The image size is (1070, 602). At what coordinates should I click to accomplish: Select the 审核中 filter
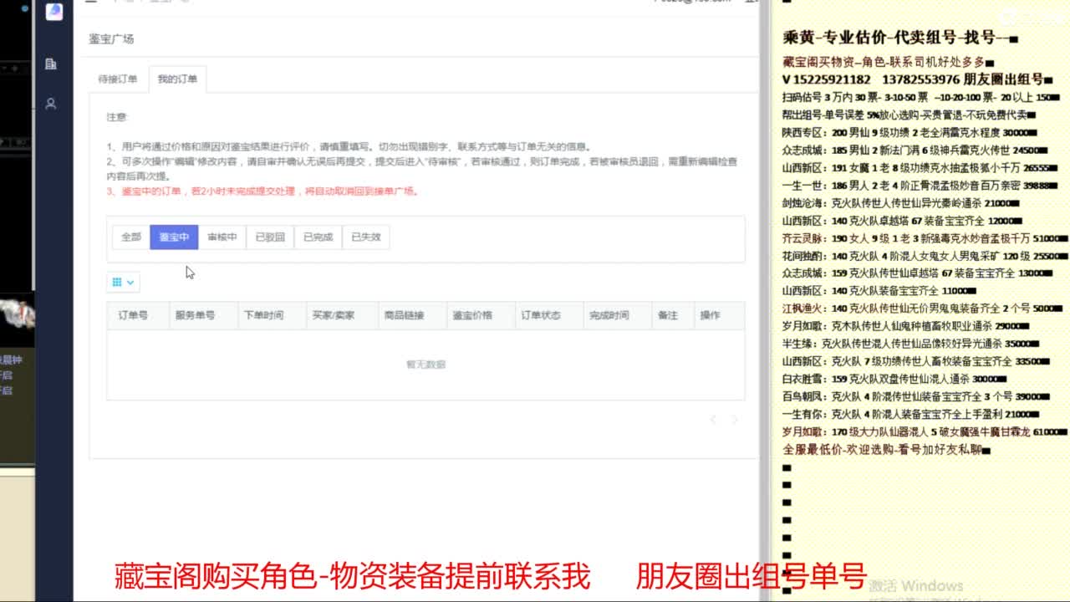(x=222, y=237)
